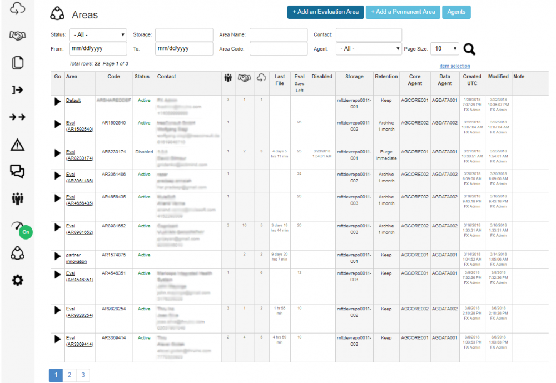This screenshot has height=383, width=556.
Task: Click the From date input field
Action: pyautogui.click(x=98, y=49)
